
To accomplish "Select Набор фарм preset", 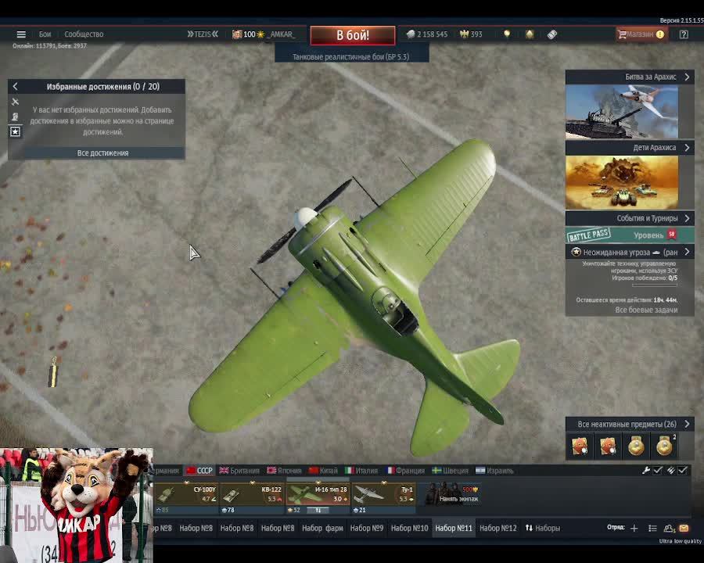I will tap(322, 528).
